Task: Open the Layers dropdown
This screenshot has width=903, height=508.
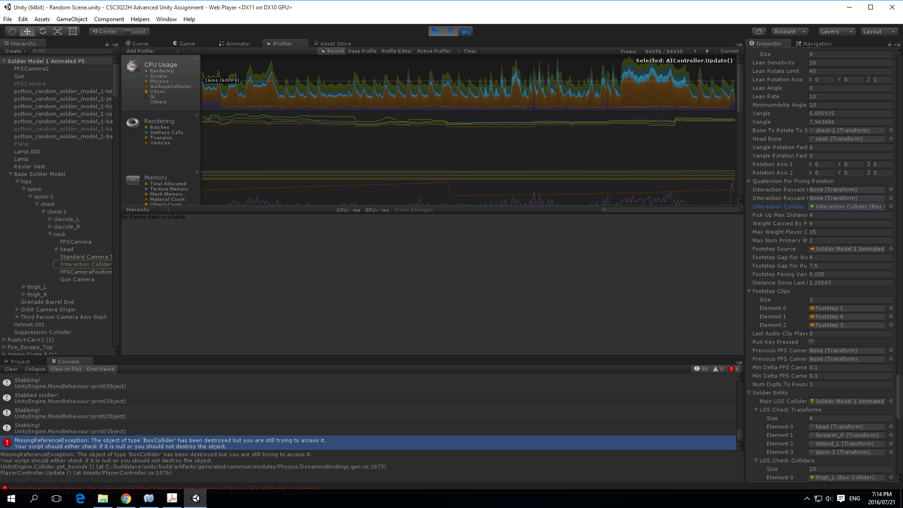Action: click(x=836, y=32)
